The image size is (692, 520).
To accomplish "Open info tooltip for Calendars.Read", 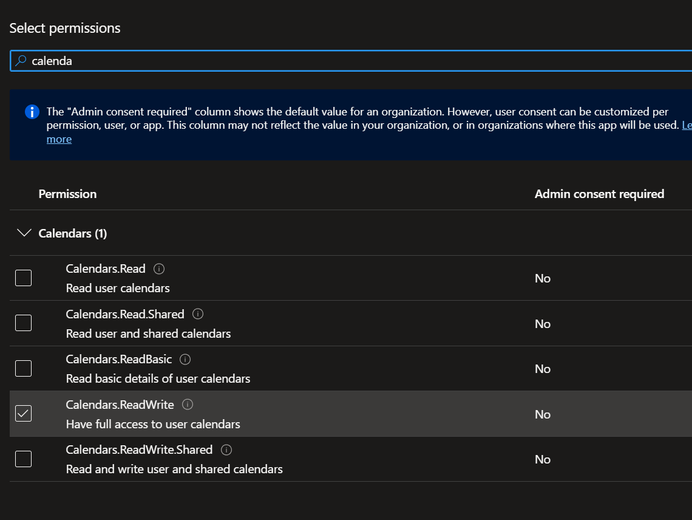I will click(x=159, y=269).
